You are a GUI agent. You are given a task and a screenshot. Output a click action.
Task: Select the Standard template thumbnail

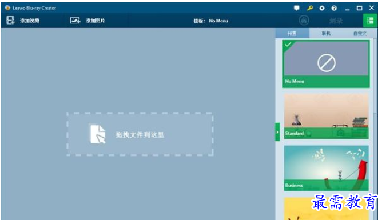point(326,117)
